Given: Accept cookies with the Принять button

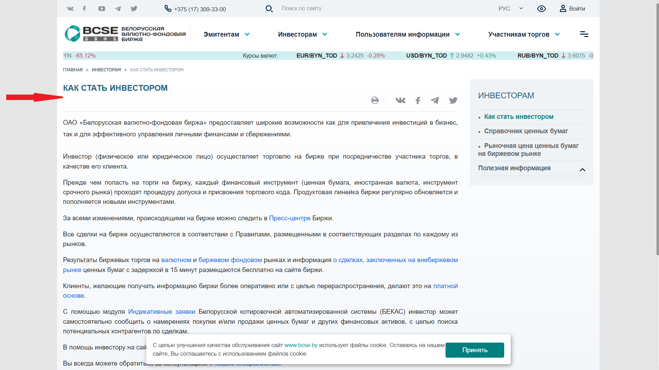Looking at the screenshot, I should click(x=475, y=350).
